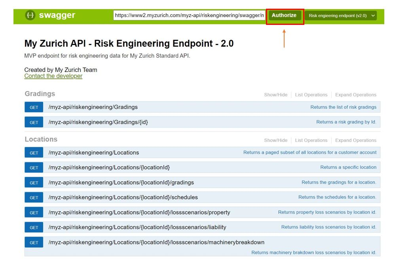The image size is (393, 267).
Task: Click the GET badge for the Gradings list endpoint
Action: [x=34, y=107]
